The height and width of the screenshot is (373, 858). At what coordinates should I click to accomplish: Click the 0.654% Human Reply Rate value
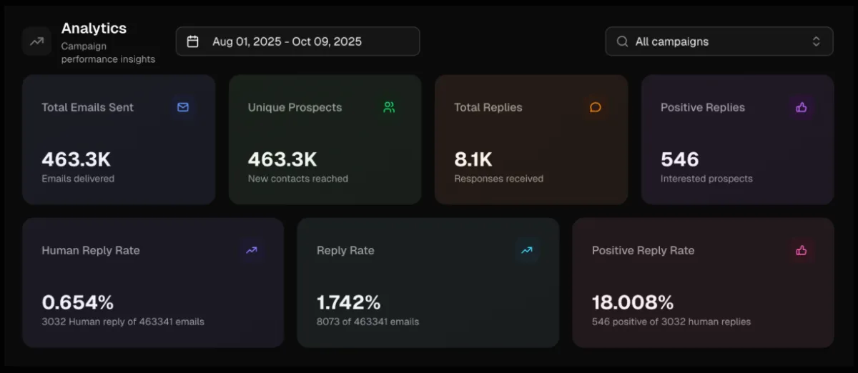tap(78, 302)
